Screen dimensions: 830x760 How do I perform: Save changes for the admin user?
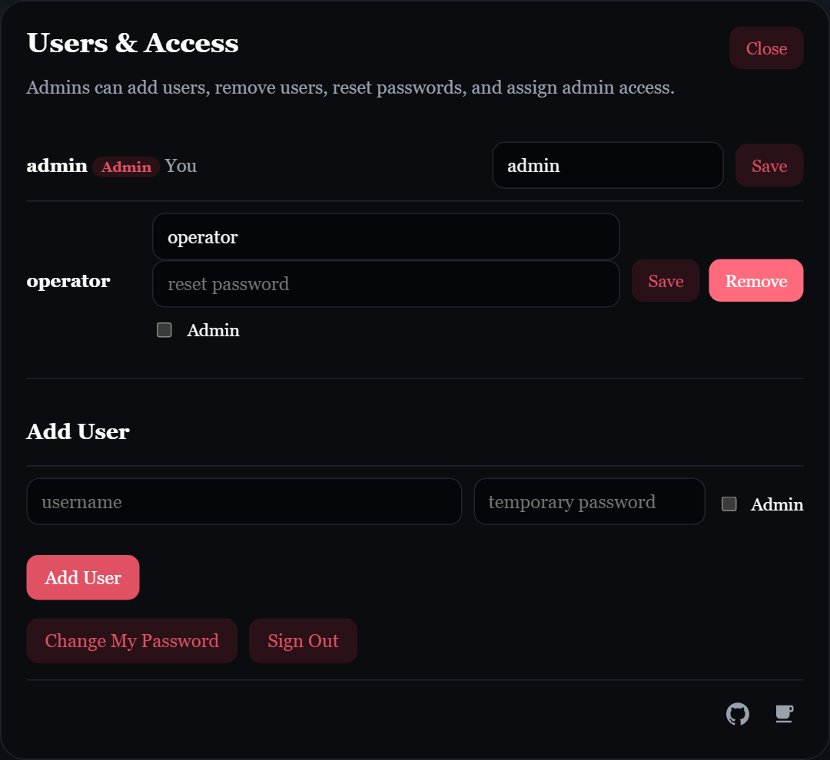pyautogui.click(x=769, y=166)
